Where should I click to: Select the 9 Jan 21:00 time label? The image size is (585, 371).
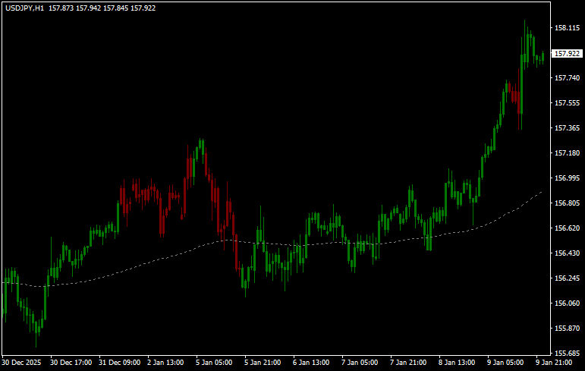[554, 363]
